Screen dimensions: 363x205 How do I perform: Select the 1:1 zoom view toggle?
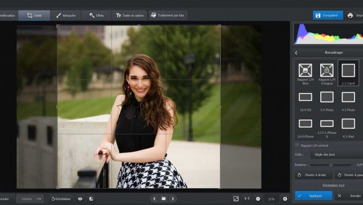coord(247,199)
